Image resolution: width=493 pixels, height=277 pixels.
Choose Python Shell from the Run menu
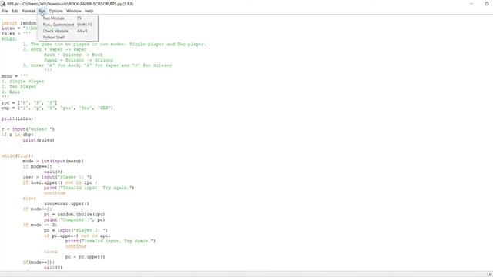tap(67, 38)
